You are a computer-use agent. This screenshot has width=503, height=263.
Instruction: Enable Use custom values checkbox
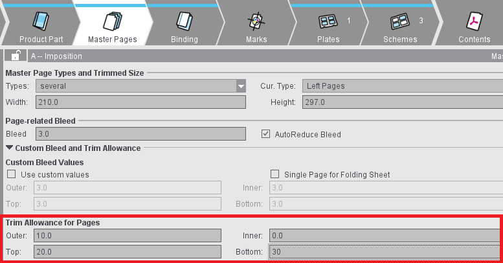tap(11, 174)
